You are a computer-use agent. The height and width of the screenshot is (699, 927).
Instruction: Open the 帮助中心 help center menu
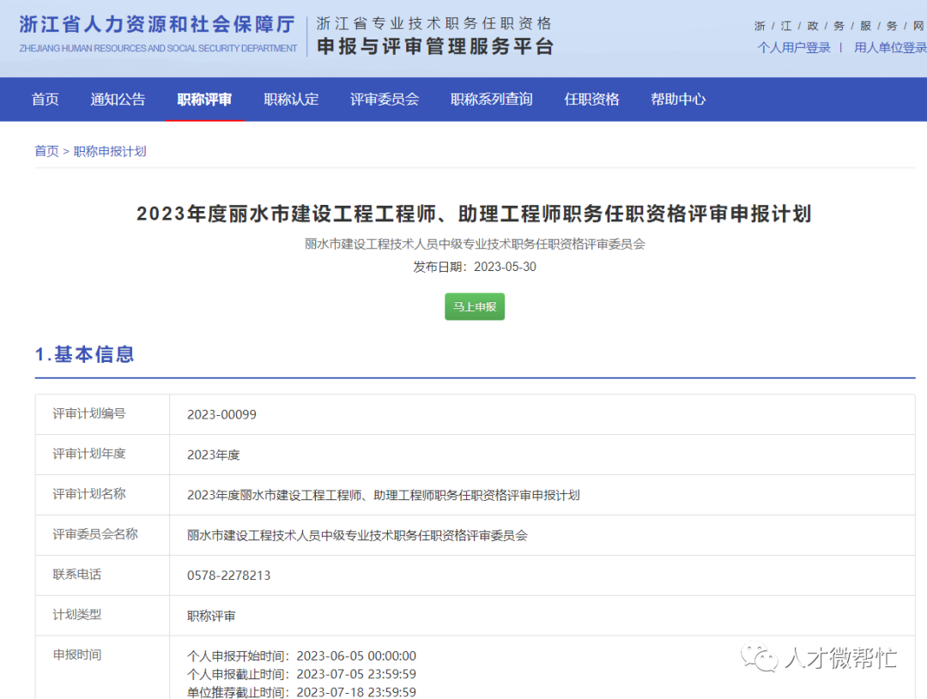point(678,99)
